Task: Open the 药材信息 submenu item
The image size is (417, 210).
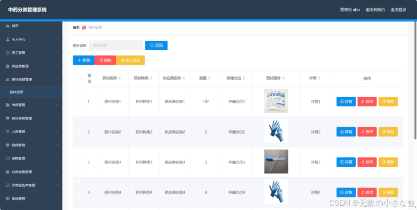Action: tap(31, 92)
